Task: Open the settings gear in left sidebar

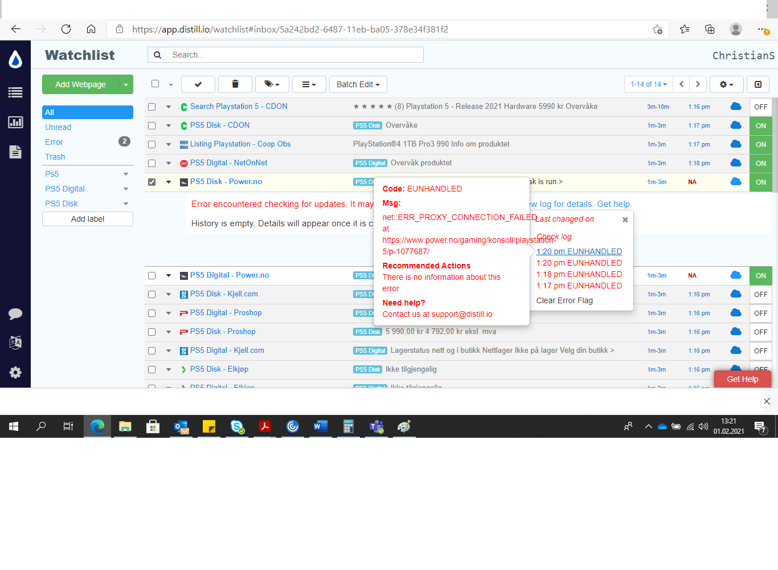Action: pos(15,372)
